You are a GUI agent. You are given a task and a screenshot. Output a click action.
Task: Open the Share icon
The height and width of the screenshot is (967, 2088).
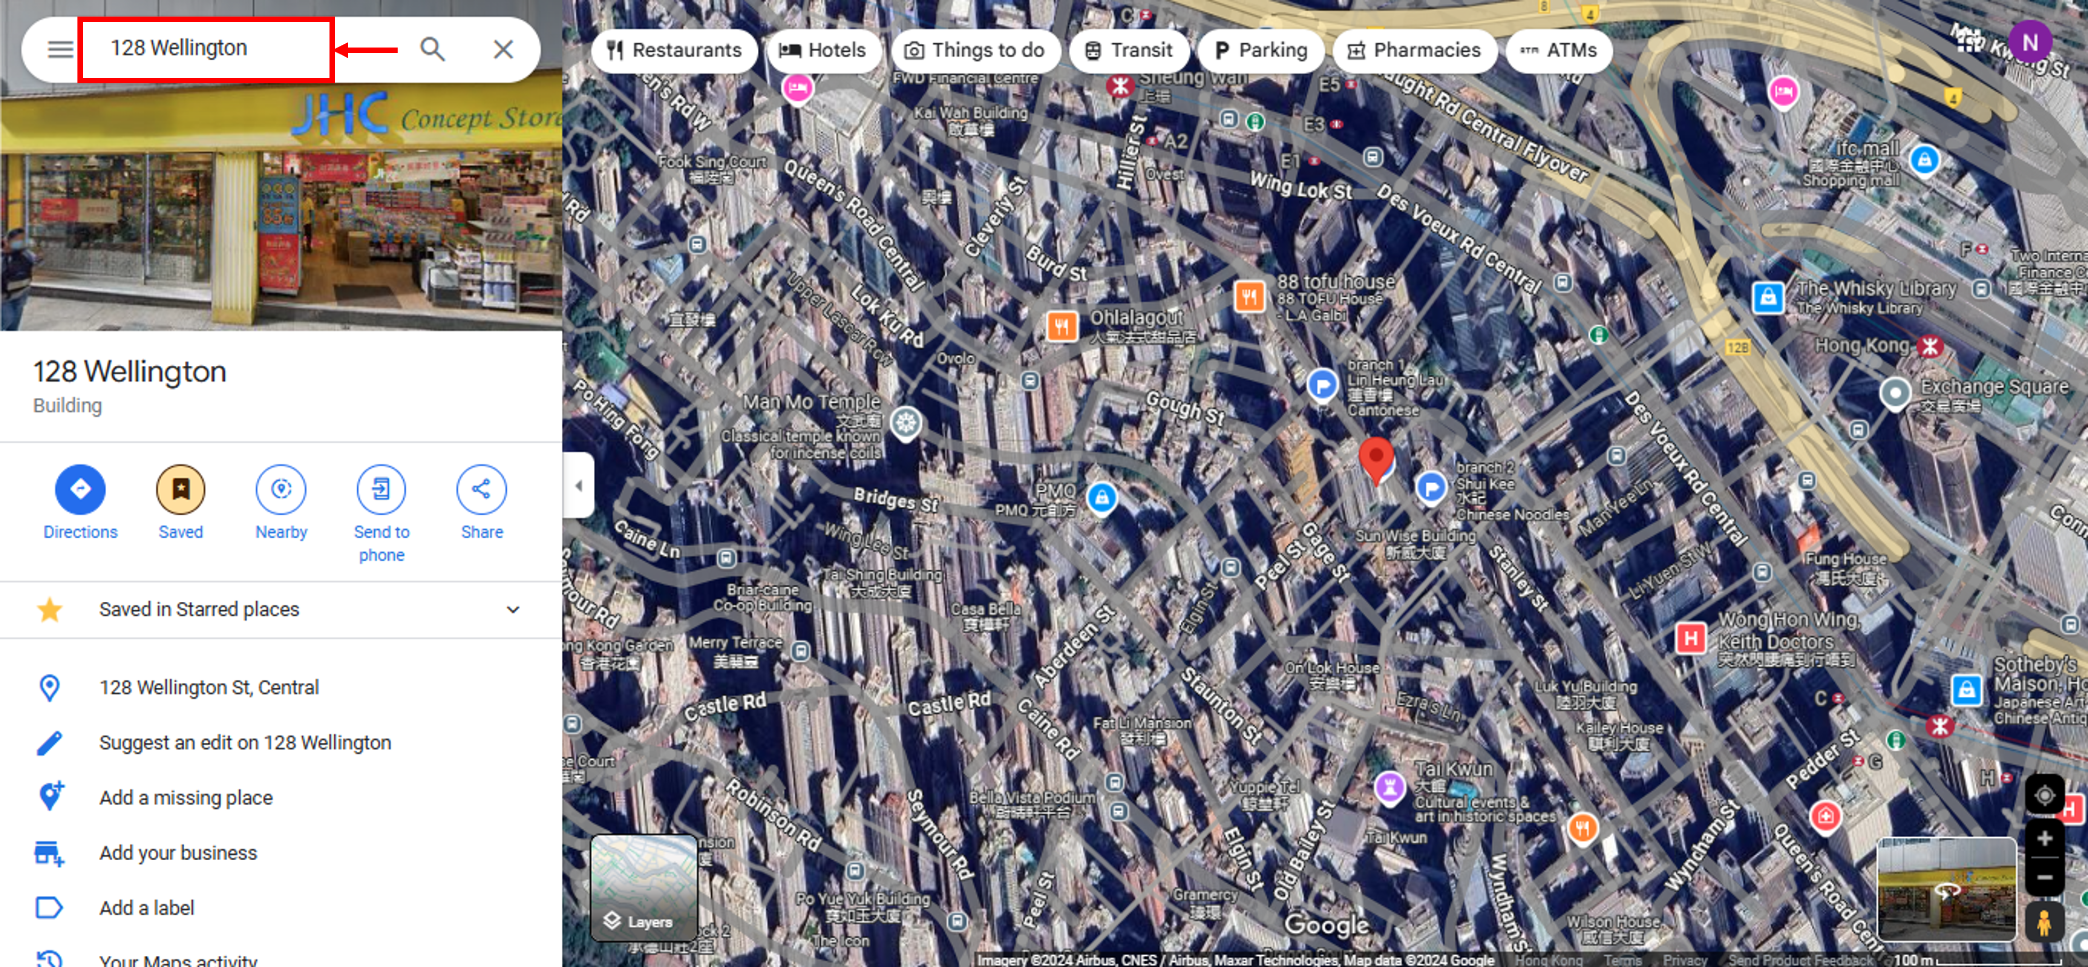pos(482,489)
